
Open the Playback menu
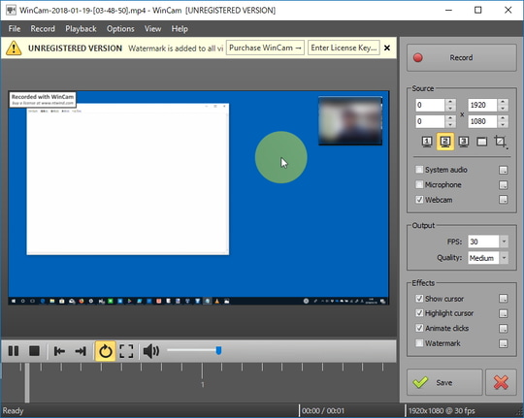tap(81, 29)
